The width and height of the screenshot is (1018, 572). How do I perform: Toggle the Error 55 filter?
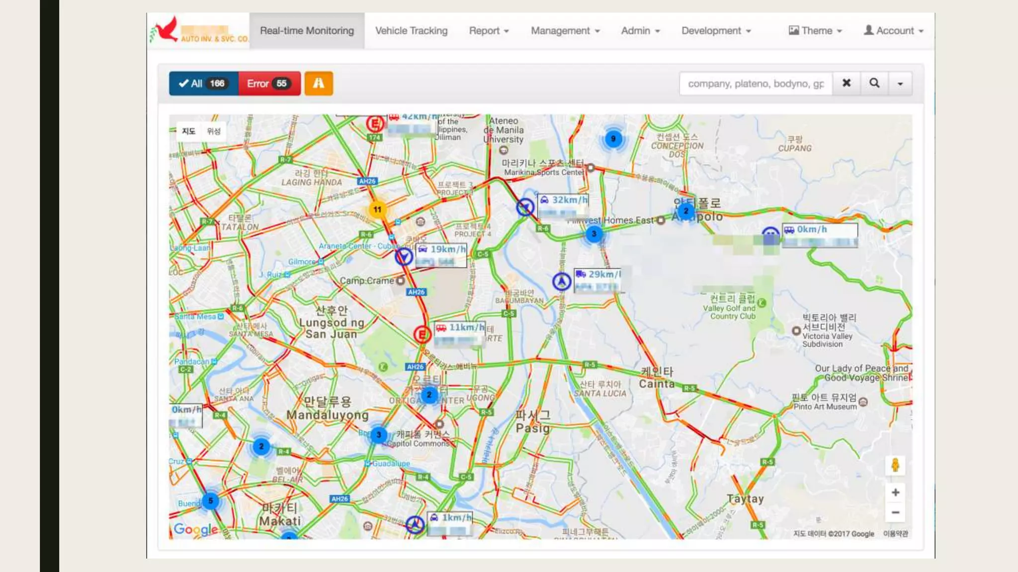tap(269, 83)
